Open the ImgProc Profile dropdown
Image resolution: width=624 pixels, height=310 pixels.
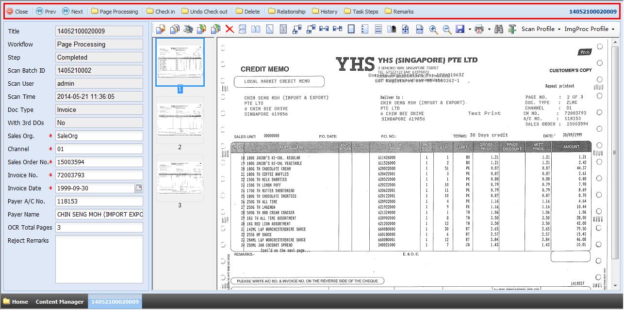pyautogui.click(x=590, y=29)
